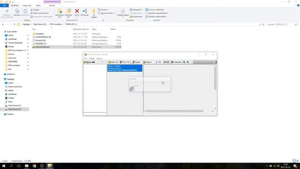Screen dimensions: 300x169
Task: Select the README.TXT file
Action: 41,44
